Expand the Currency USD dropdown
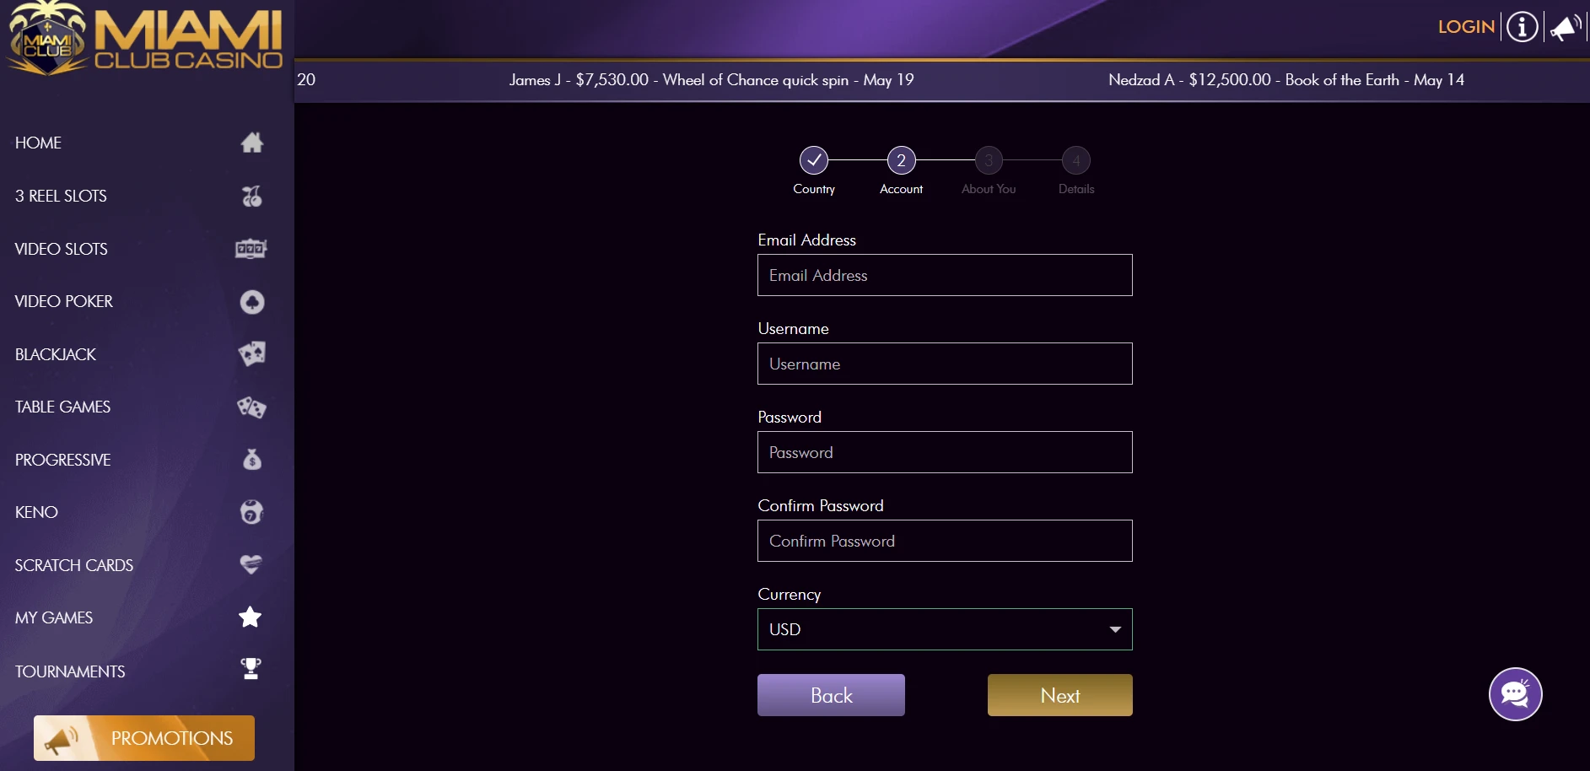The width and height of the screenshot is (1590, 771). (945, 629)
